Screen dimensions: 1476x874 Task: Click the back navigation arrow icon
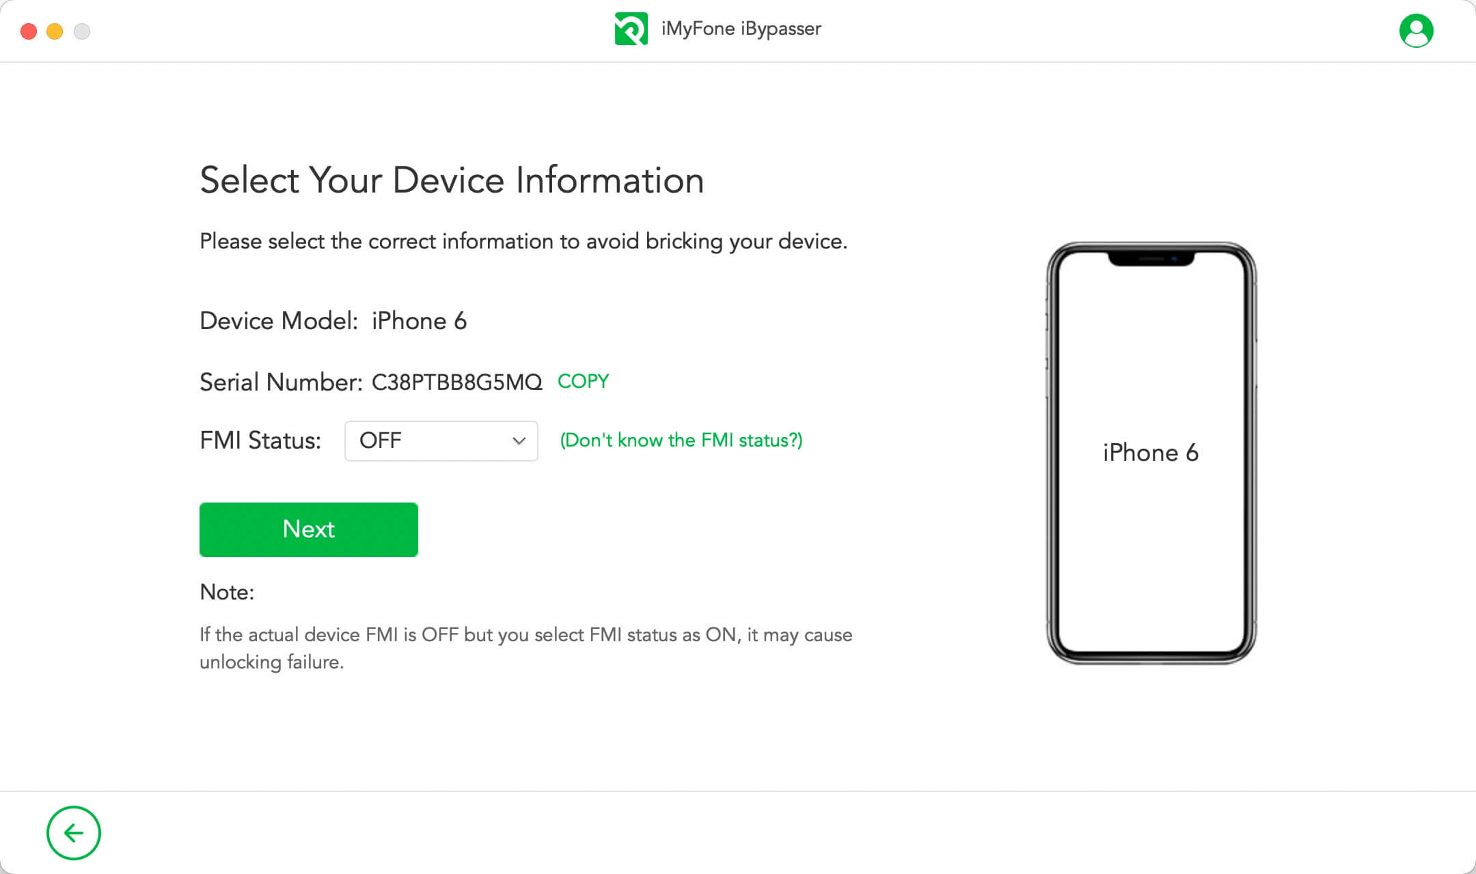73,832
